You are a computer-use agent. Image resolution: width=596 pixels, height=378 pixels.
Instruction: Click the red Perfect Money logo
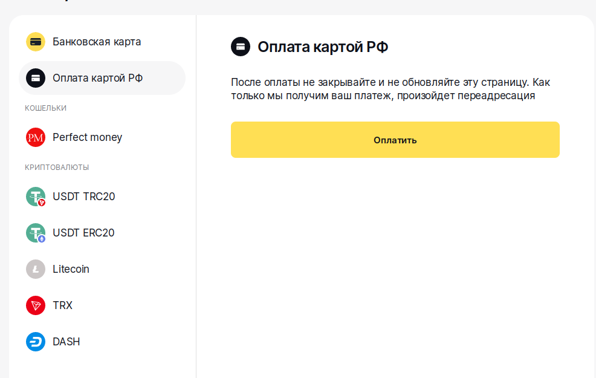click(x=36, y=137)
